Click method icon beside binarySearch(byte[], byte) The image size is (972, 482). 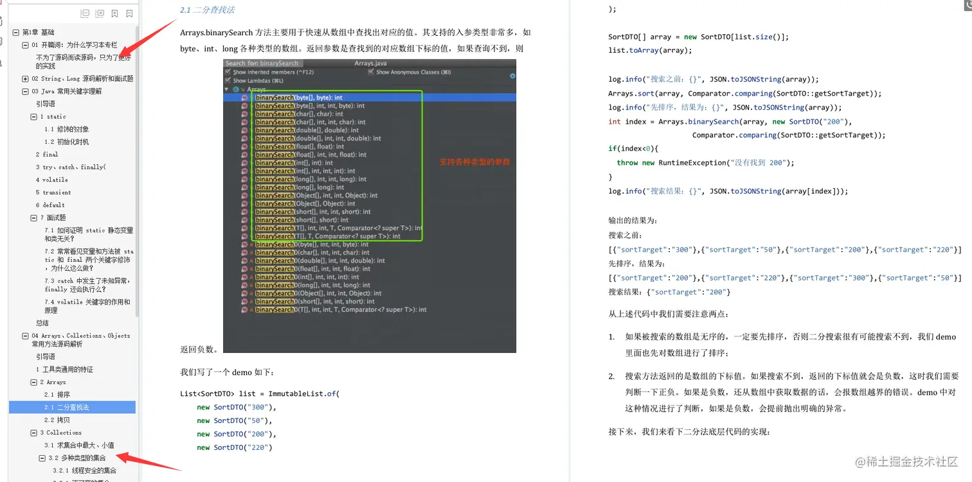(244, 98)
